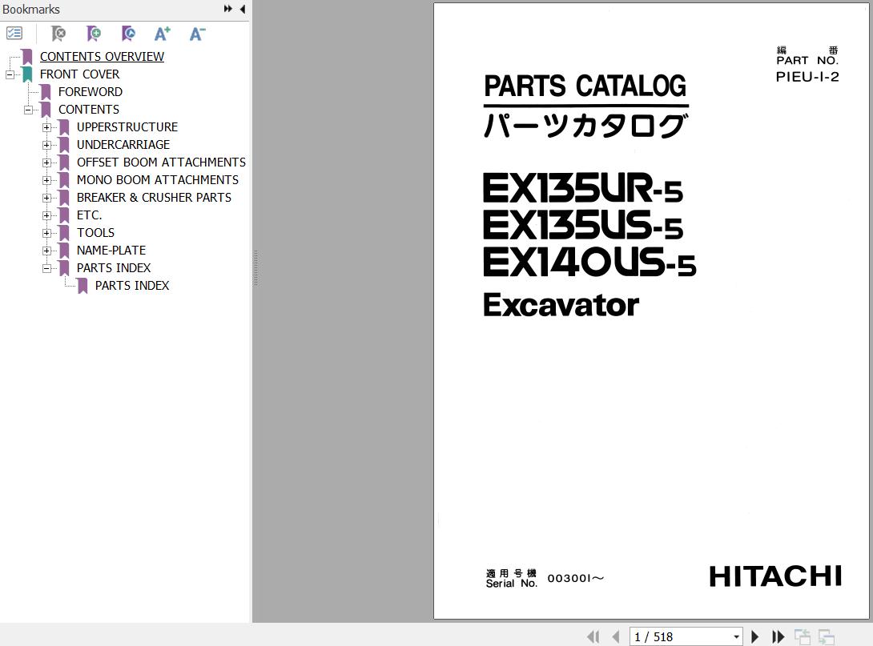
Task: Click the add new bookmark icon
Action: pos(94,34)
